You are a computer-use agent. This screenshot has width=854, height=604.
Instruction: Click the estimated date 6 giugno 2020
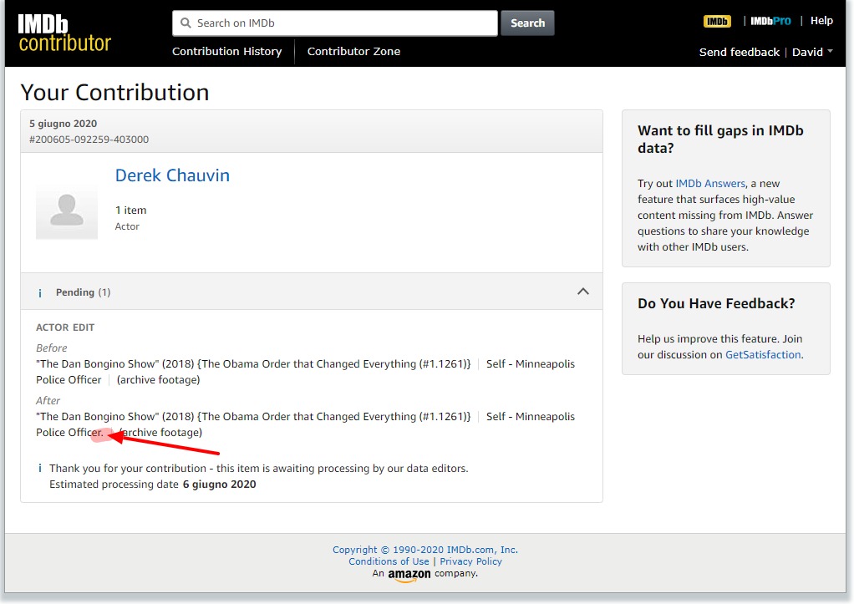pos(219,485)
